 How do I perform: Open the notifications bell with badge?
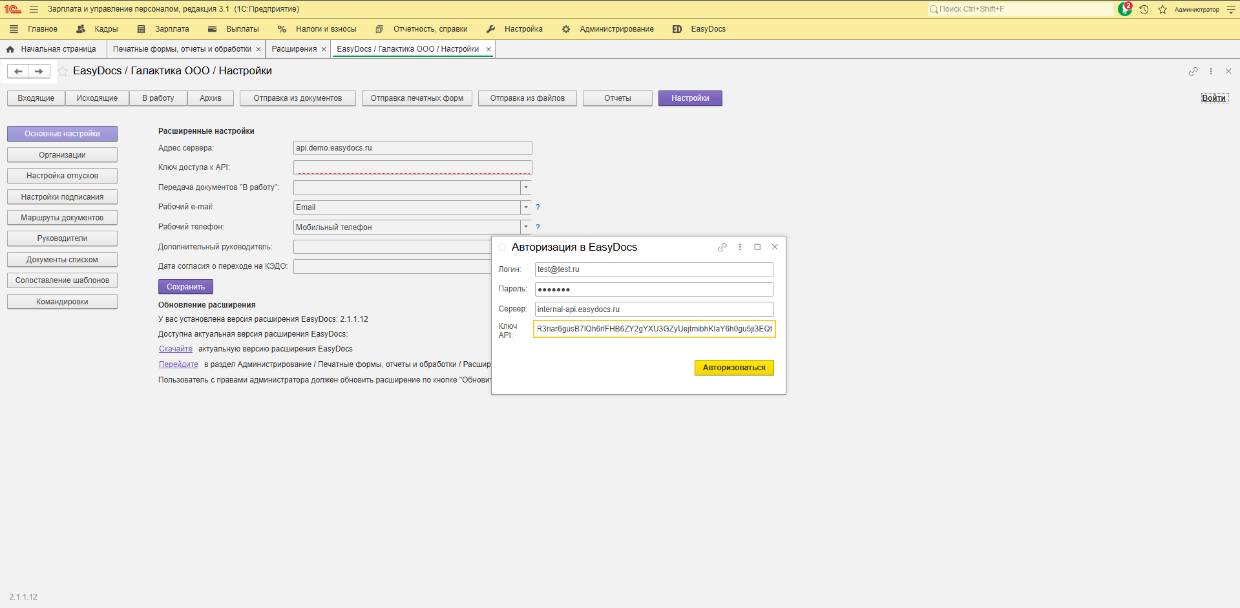point(1125,9)
